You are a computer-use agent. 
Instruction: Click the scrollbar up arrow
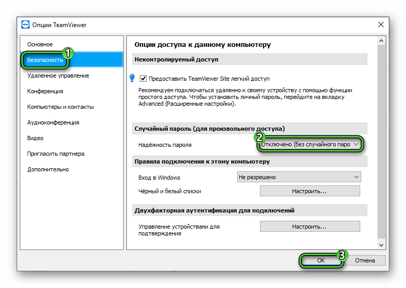(381, 41)
